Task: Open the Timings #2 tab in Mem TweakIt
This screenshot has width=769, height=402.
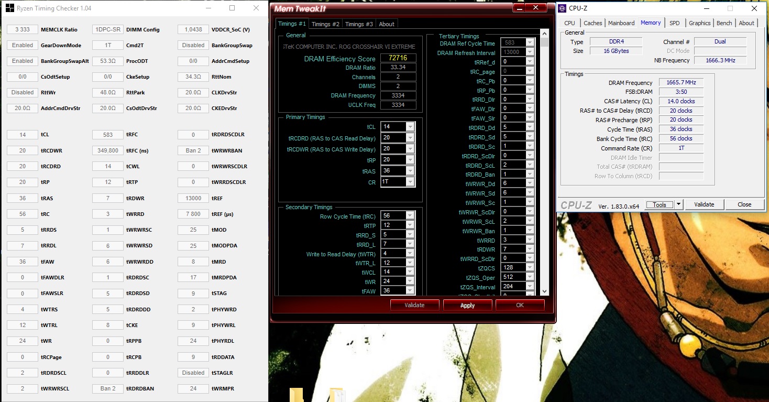Action: [x=325, y=24]
